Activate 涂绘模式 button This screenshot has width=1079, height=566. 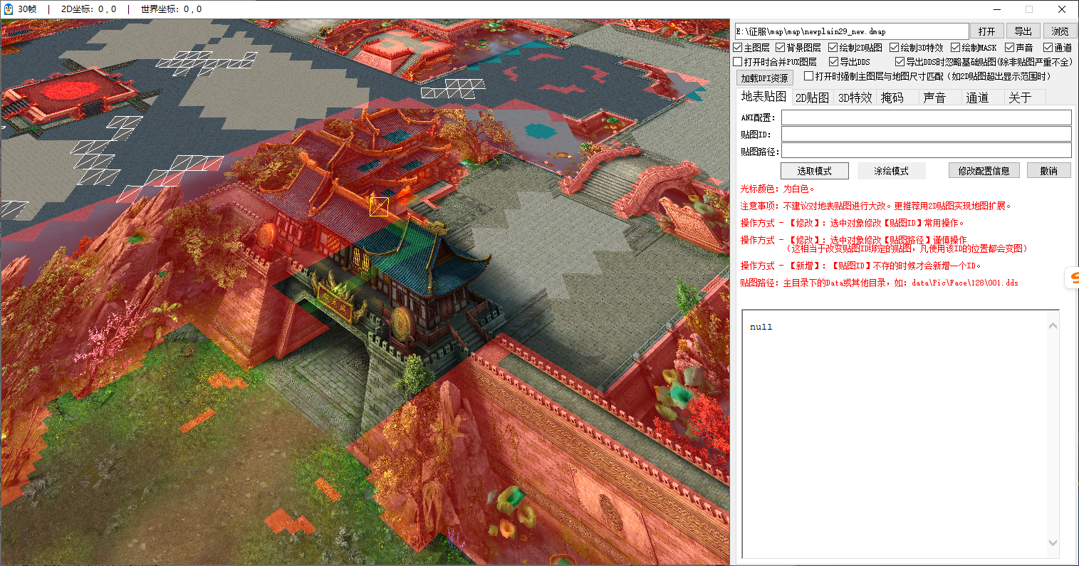pyautogui.click(x=892, y=171)
